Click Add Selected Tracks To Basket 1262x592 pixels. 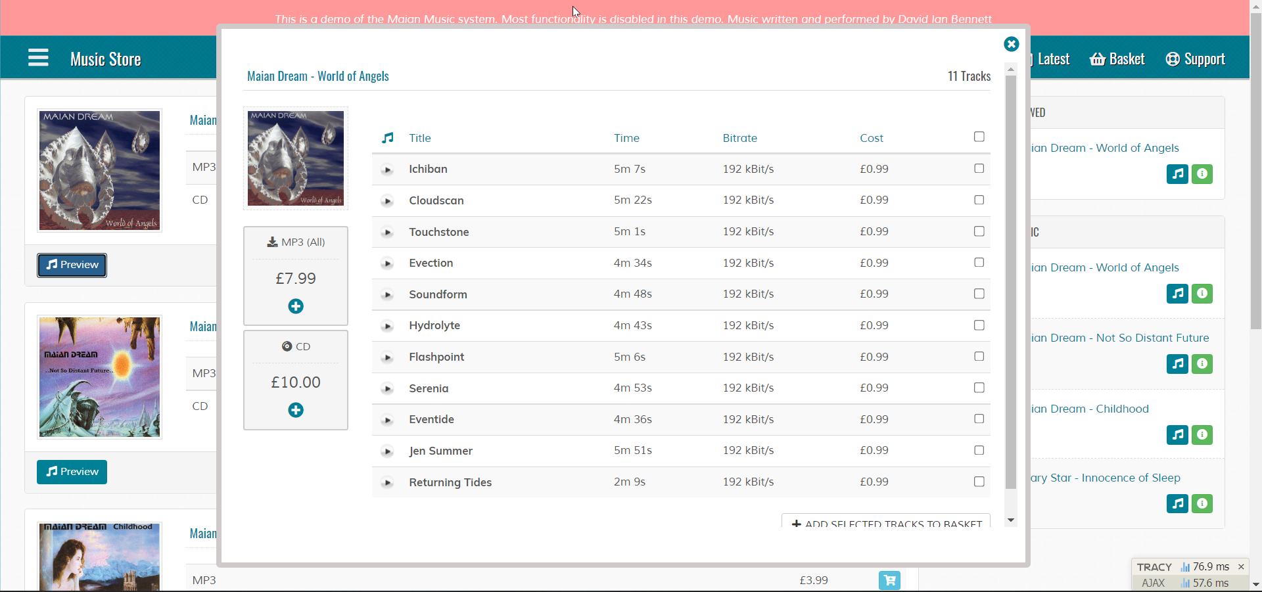(x=886, y=521)
